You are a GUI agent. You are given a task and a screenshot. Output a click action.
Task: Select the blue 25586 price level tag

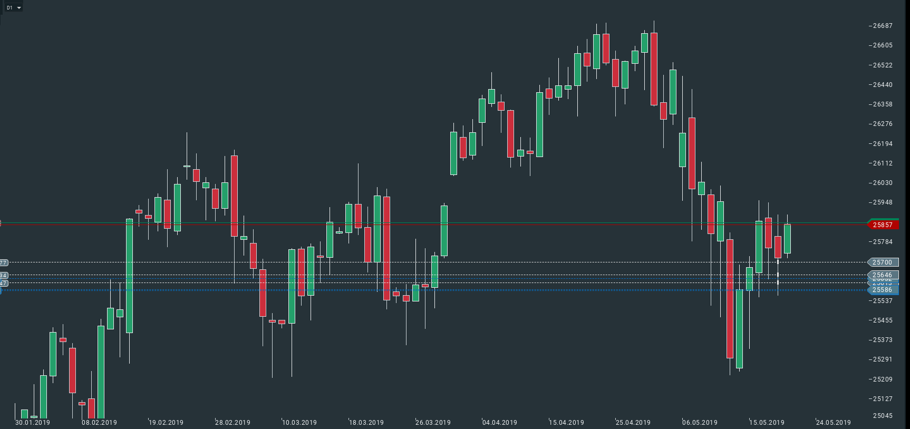(x=883, y=290)
